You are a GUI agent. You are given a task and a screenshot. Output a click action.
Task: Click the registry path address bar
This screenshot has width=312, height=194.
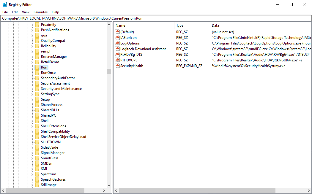[x=156, y=18]
